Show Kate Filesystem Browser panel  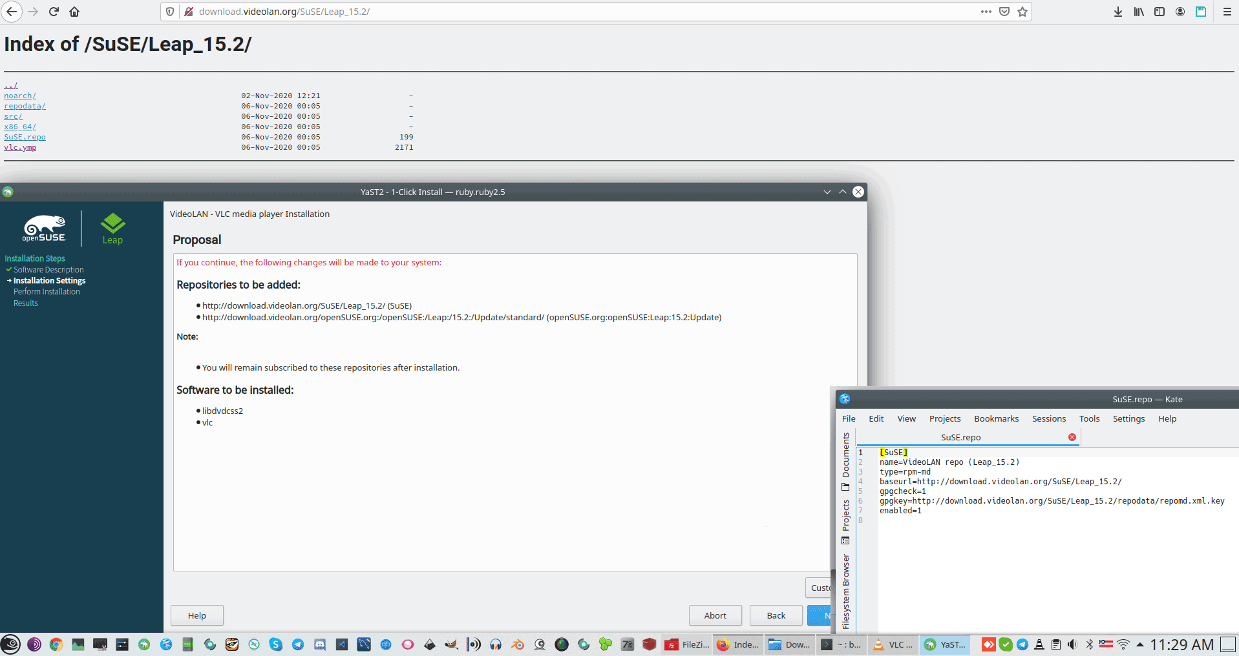pos(845,591)
